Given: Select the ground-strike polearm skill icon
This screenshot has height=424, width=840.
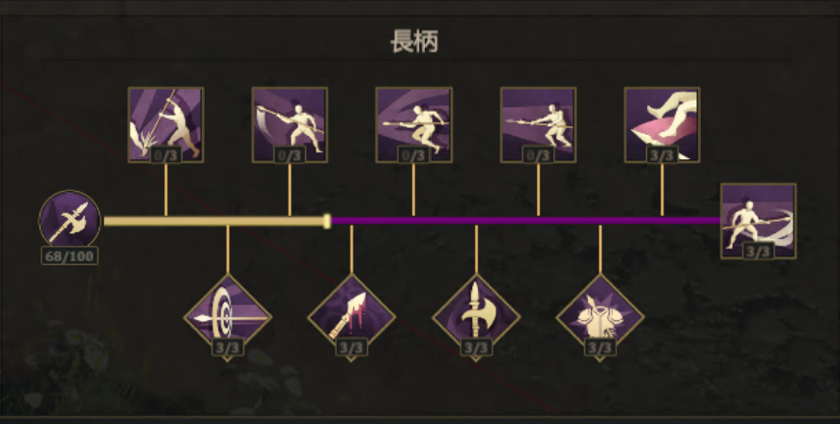Looking at the screenshot, I should click(x=165, y=124).
